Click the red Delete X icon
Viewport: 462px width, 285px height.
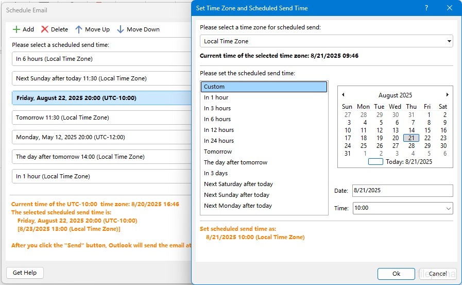pyautogui.click(x=45, y=29)
